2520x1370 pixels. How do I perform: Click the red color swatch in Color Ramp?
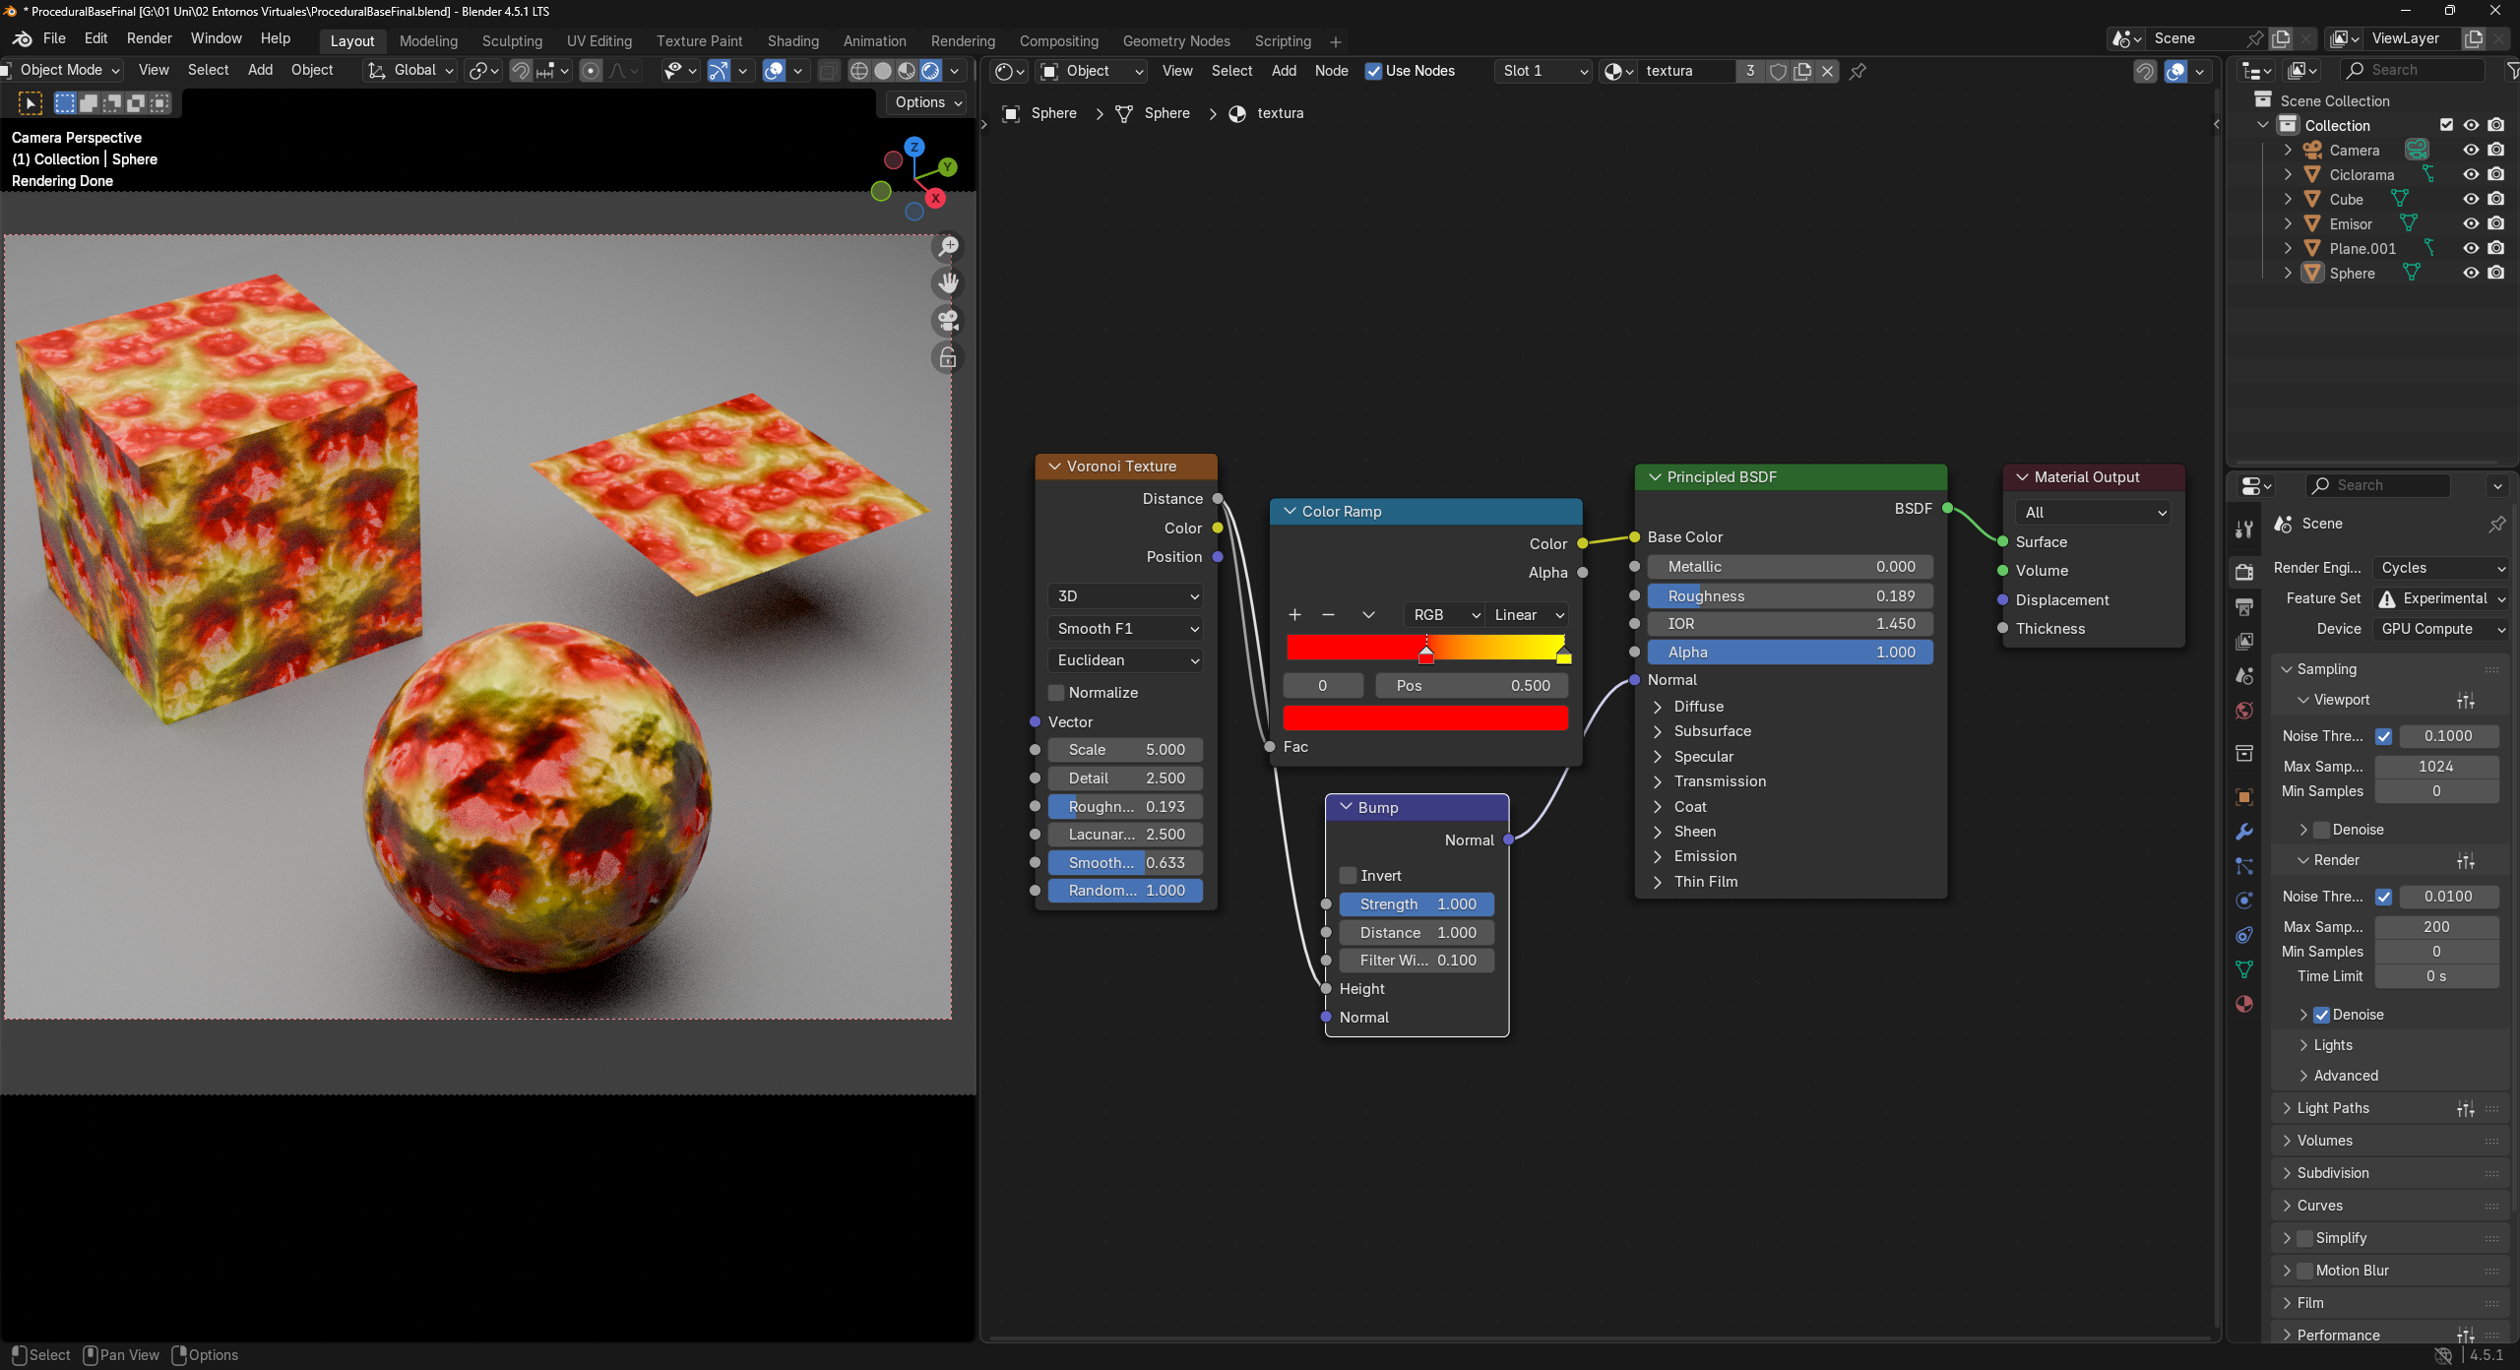(x=1424, y=718)
